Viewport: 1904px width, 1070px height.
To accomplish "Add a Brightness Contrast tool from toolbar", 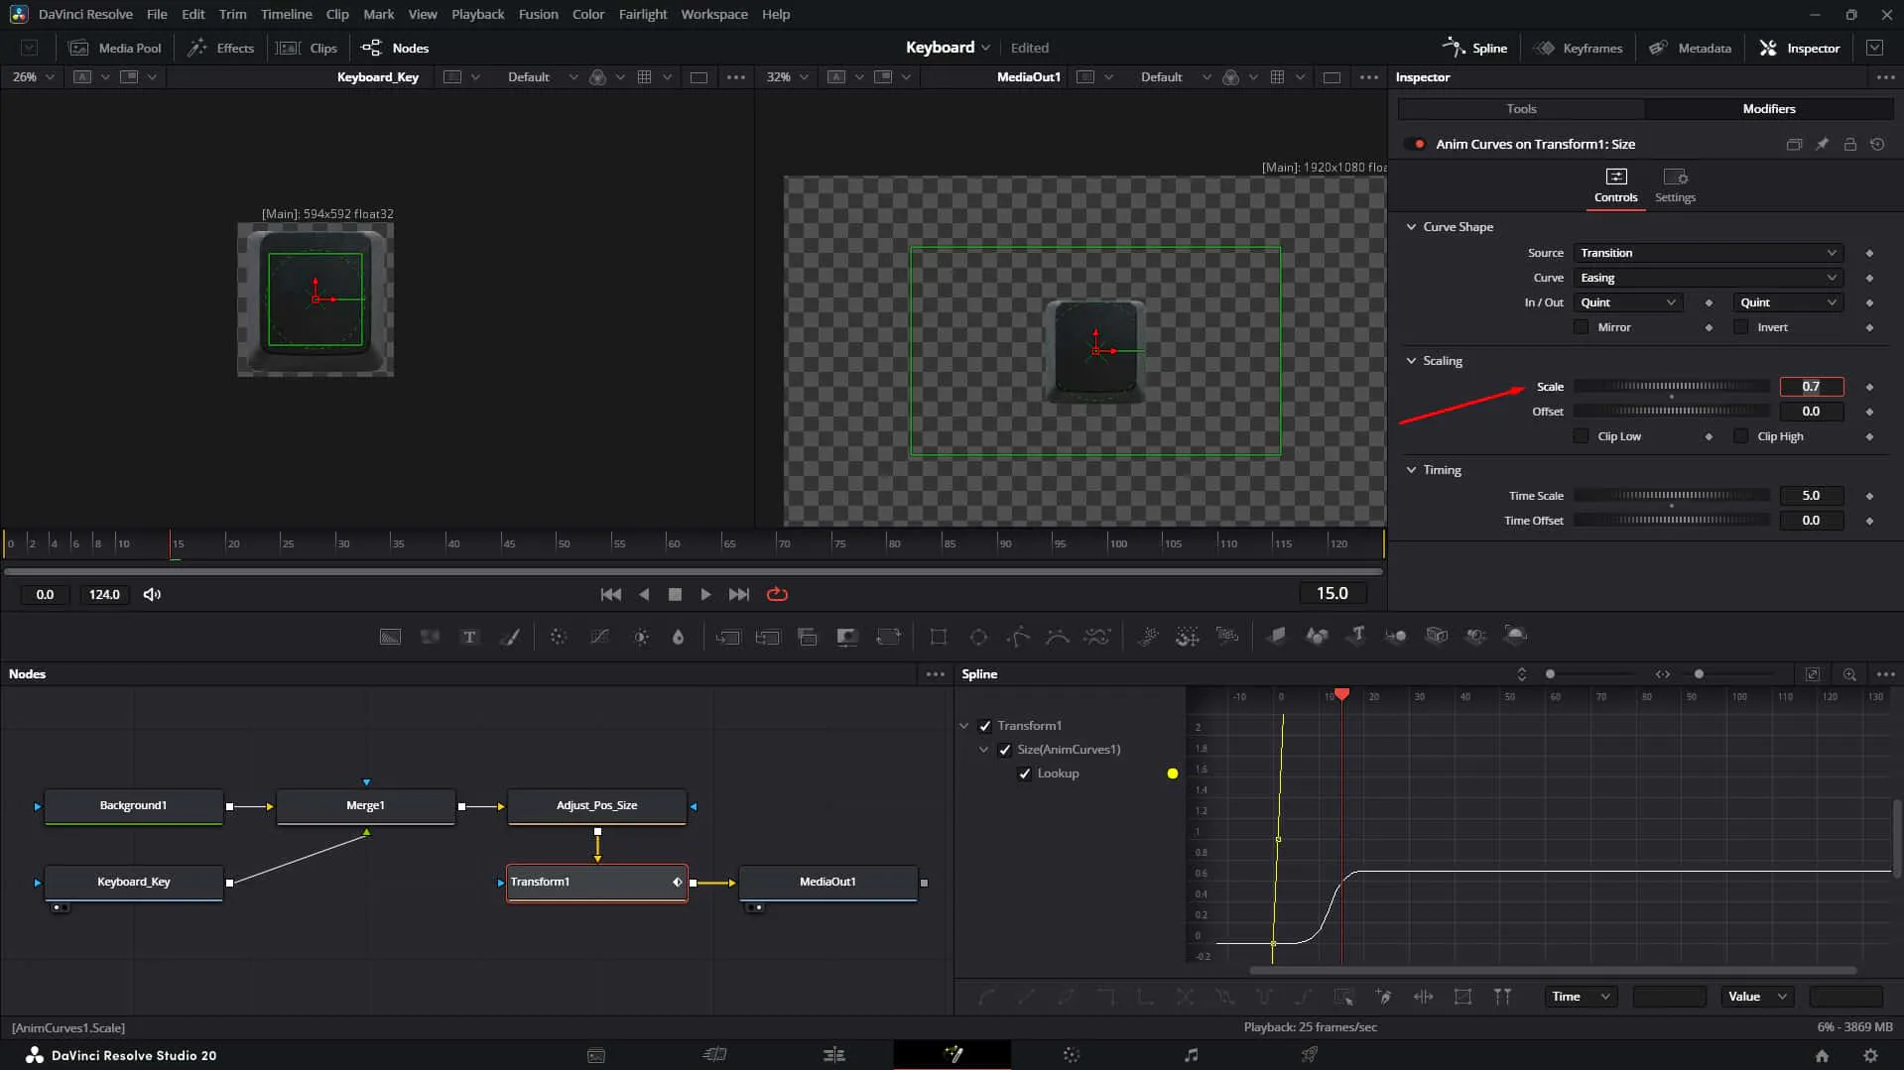I will pos(641,637).
